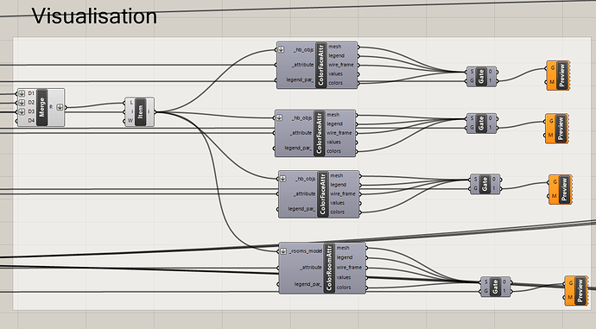This screenshot has width=596, height=329.
Task: Select the ColorRoomAttr component
Action: click(x=322, y=269)
